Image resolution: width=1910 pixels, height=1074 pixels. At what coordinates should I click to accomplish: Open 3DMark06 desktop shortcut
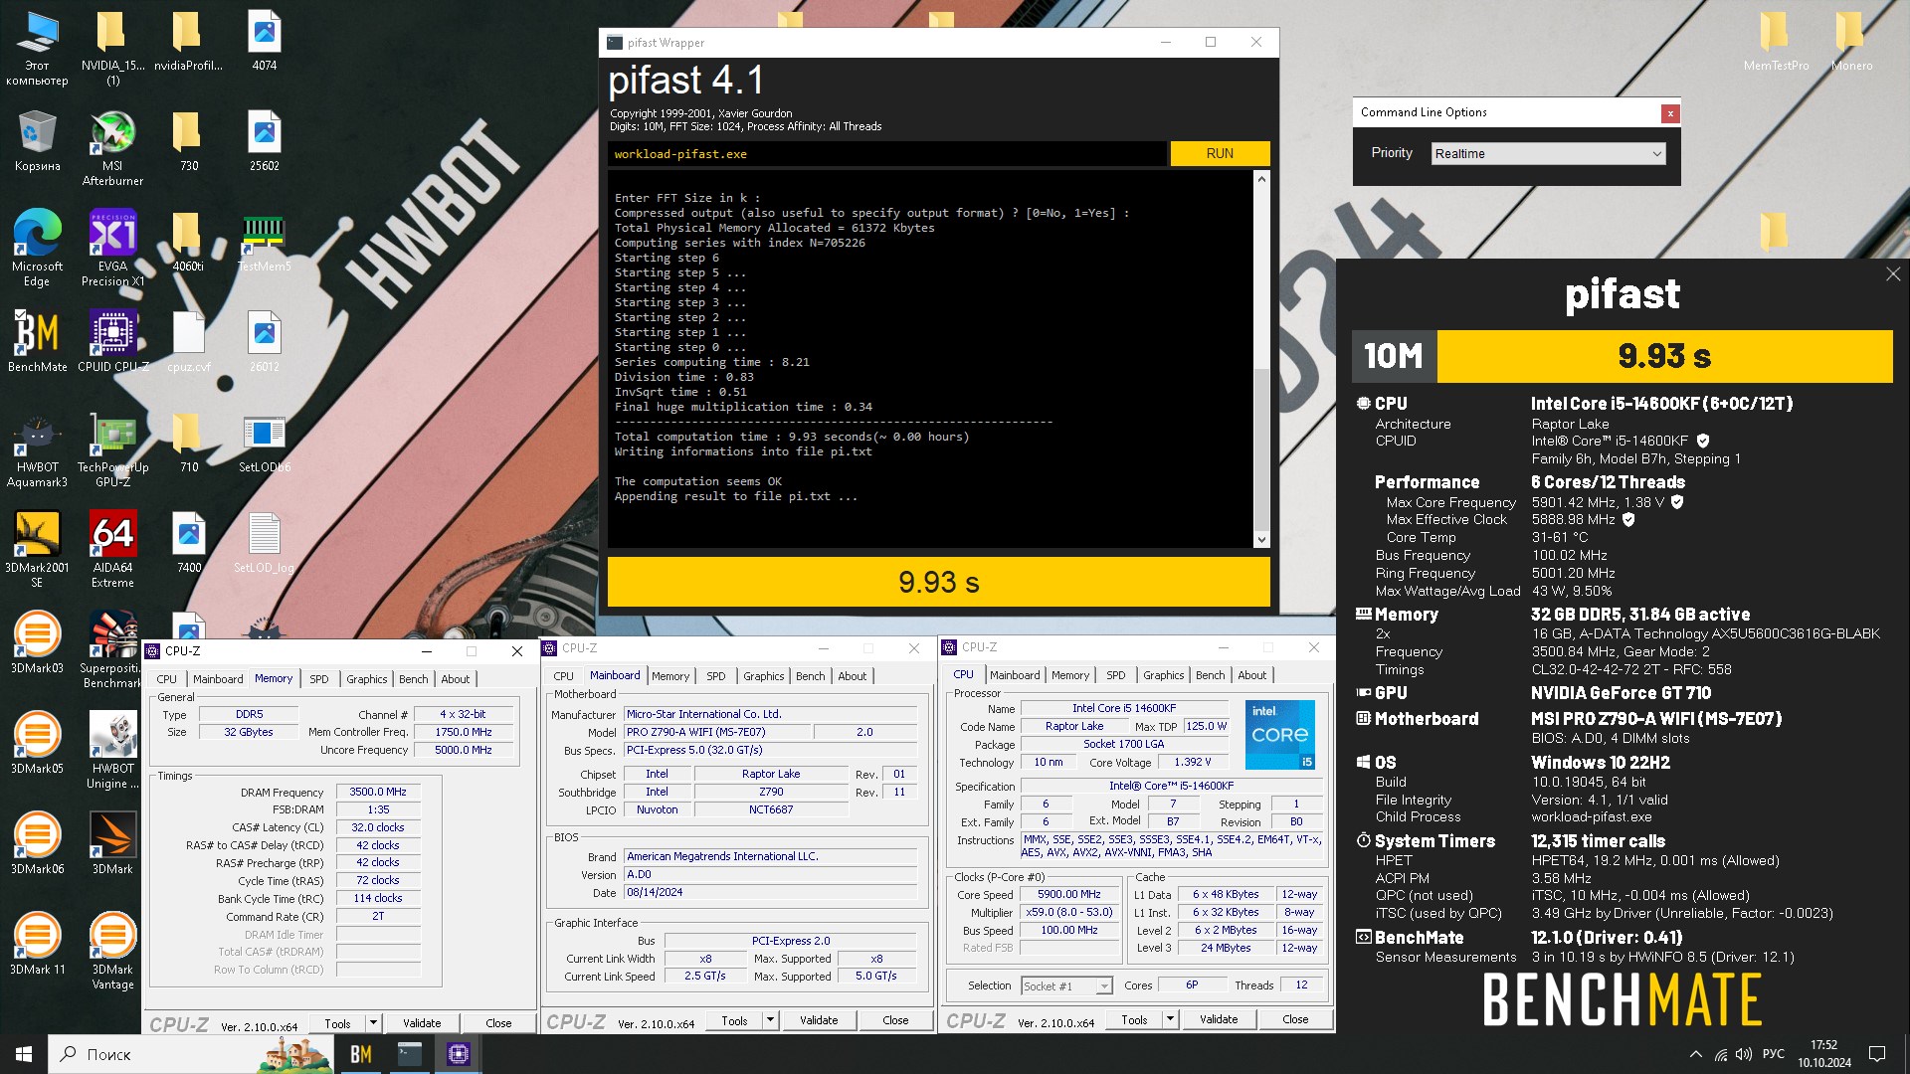point(37,844)
